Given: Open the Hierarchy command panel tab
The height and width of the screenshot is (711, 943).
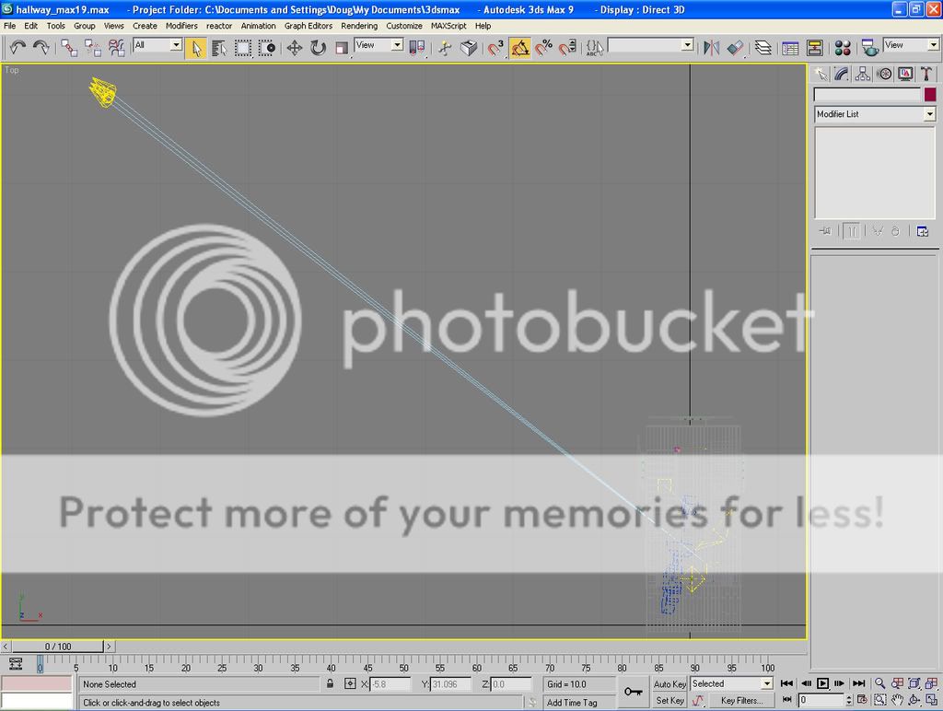Looking at the screenshot, I should 863,74.
